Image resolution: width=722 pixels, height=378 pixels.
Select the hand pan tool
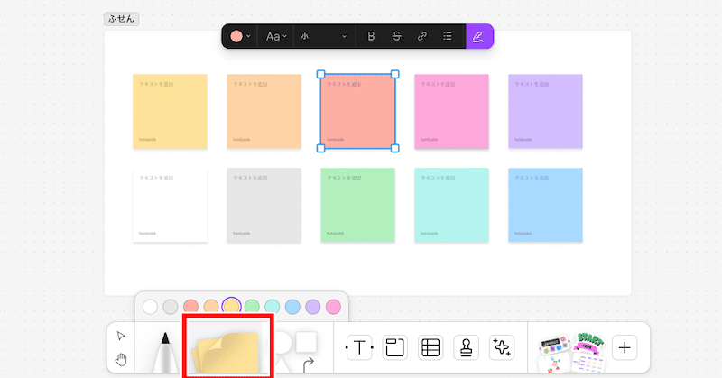click(x=121, y=360)
